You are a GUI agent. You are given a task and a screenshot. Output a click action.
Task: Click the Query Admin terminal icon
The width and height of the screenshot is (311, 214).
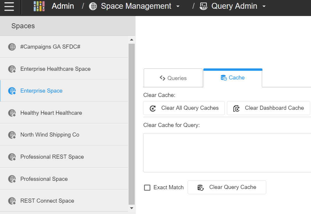pyautogui.click(x=204, y=6)
